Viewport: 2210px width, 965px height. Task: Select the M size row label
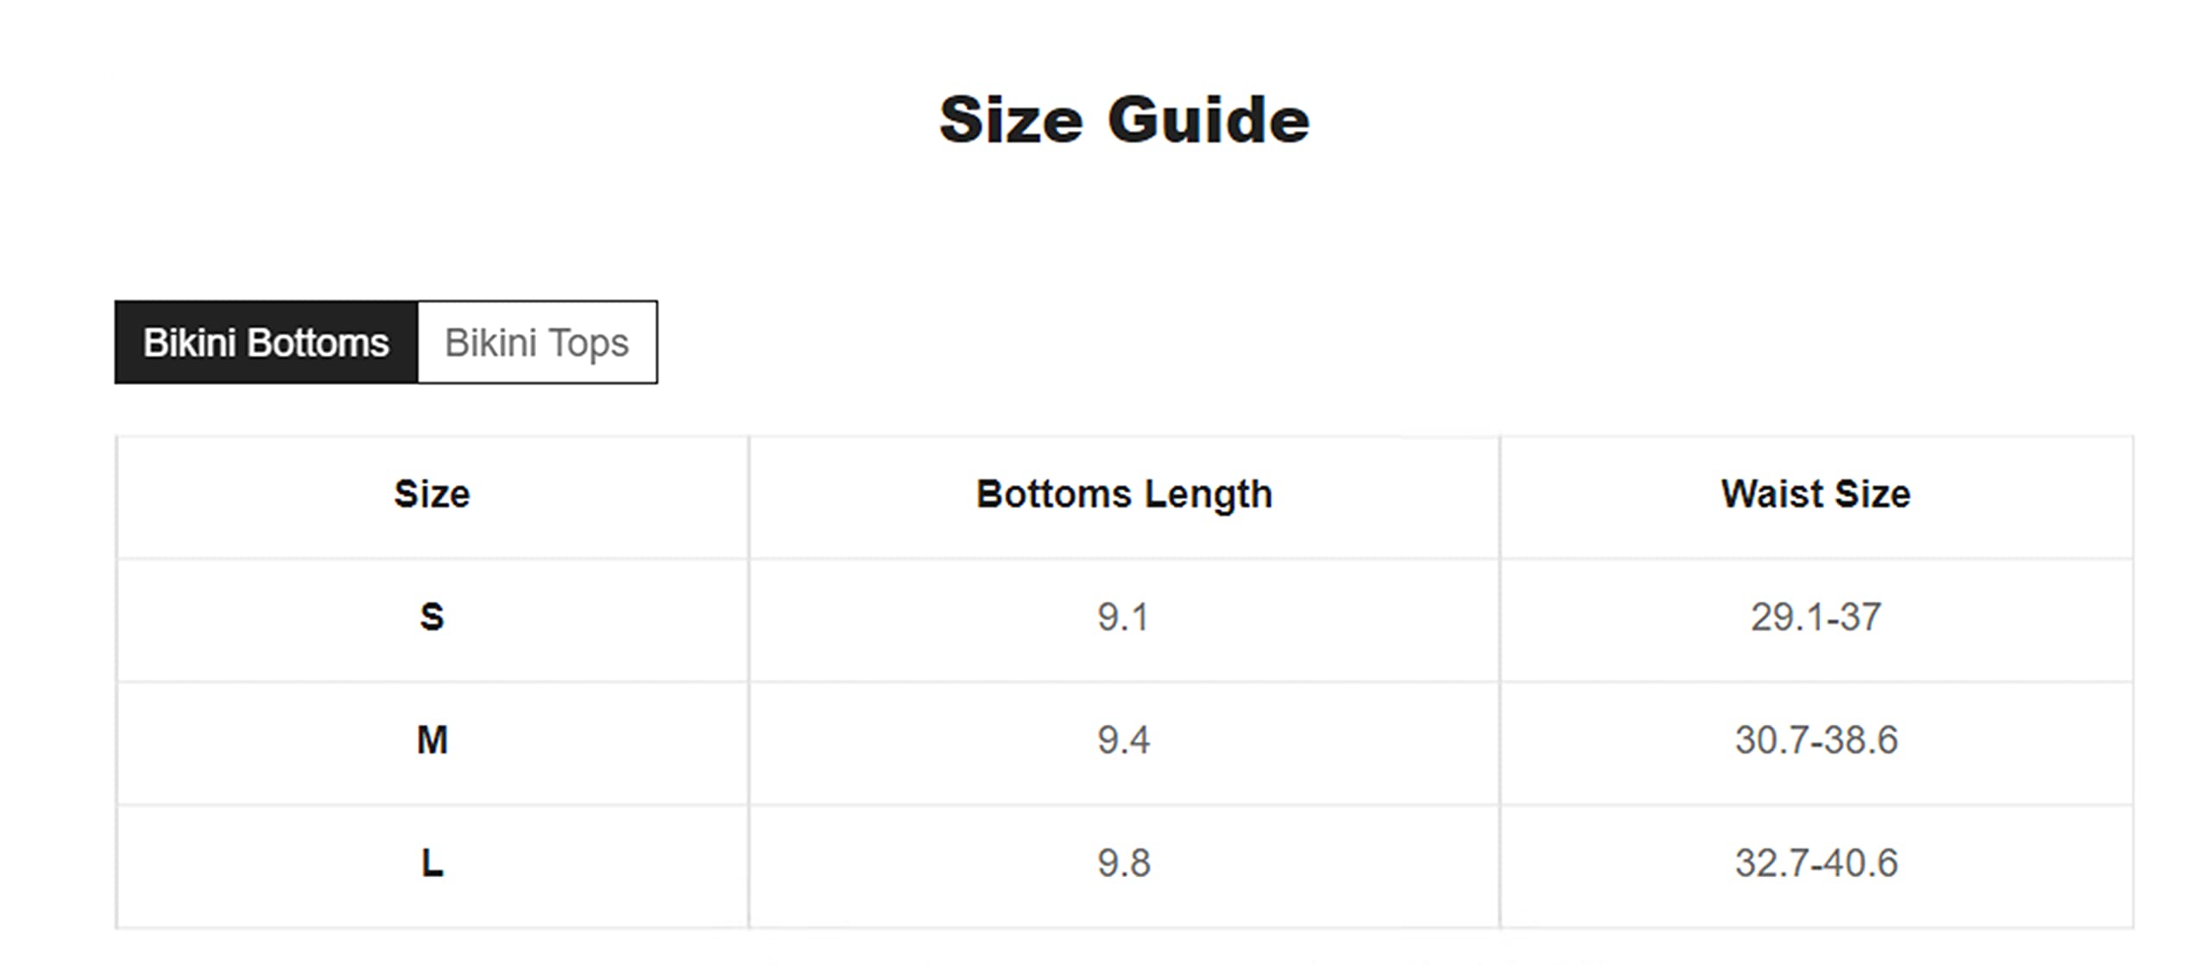coord(433,741)
